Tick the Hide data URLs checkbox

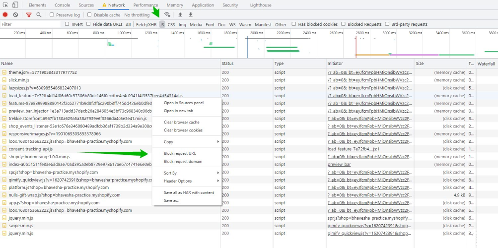pos(89,24)
